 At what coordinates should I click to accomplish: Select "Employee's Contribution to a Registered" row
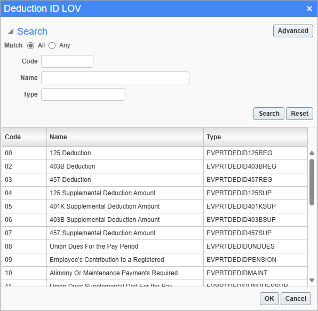[x=155, y=260]
